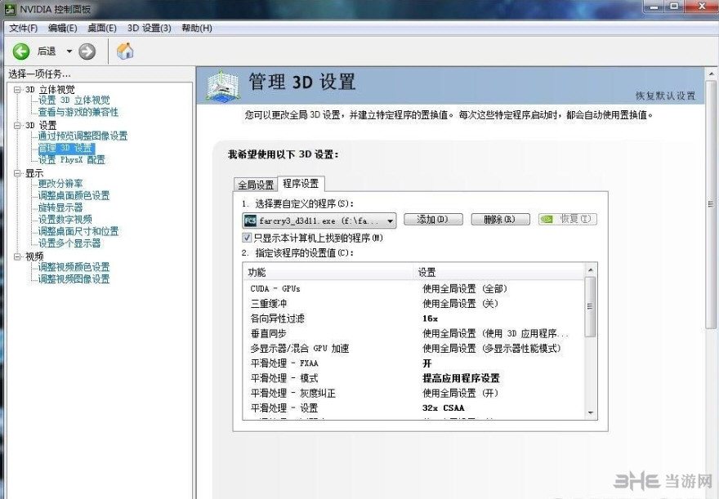Select 管理 3D 设置 in the tree
The image size is (719, 499).
66,148
